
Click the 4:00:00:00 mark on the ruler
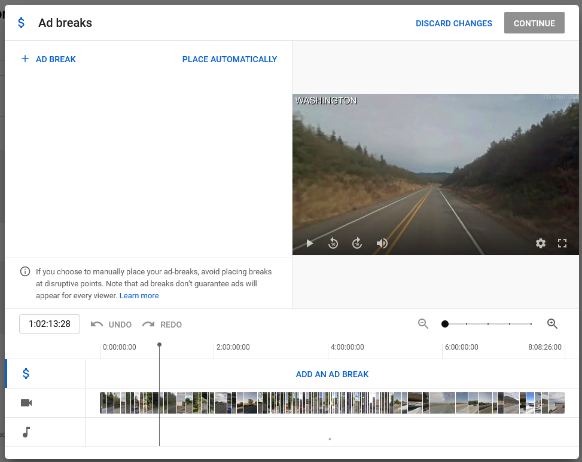pos(347,347)
